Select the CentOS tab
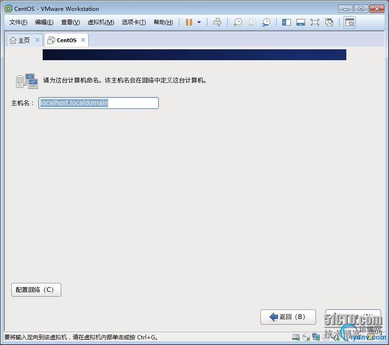This screenshot has width=389, height=345. pyautogui.click(x=66, y=40)
